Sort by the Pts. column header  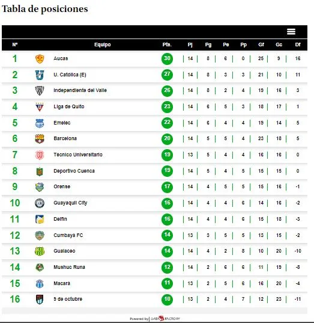[167, 45]
